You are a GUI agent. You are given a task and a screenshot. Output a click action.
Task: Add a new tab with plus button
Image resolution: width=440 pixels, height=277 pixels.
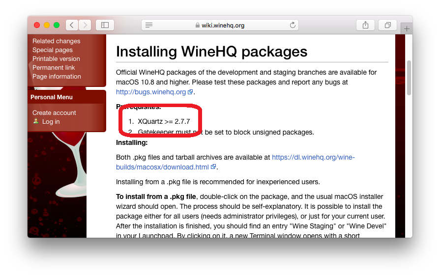[407, 28]
